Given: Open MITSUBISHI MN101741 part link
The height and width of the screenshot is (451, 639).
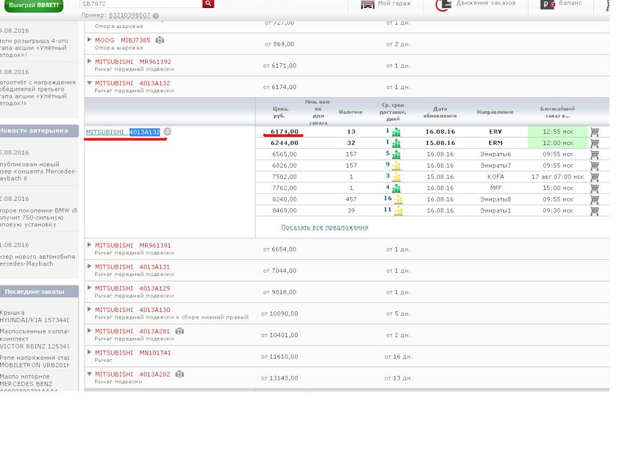Looking at the screenshot, I should (133, 353).
